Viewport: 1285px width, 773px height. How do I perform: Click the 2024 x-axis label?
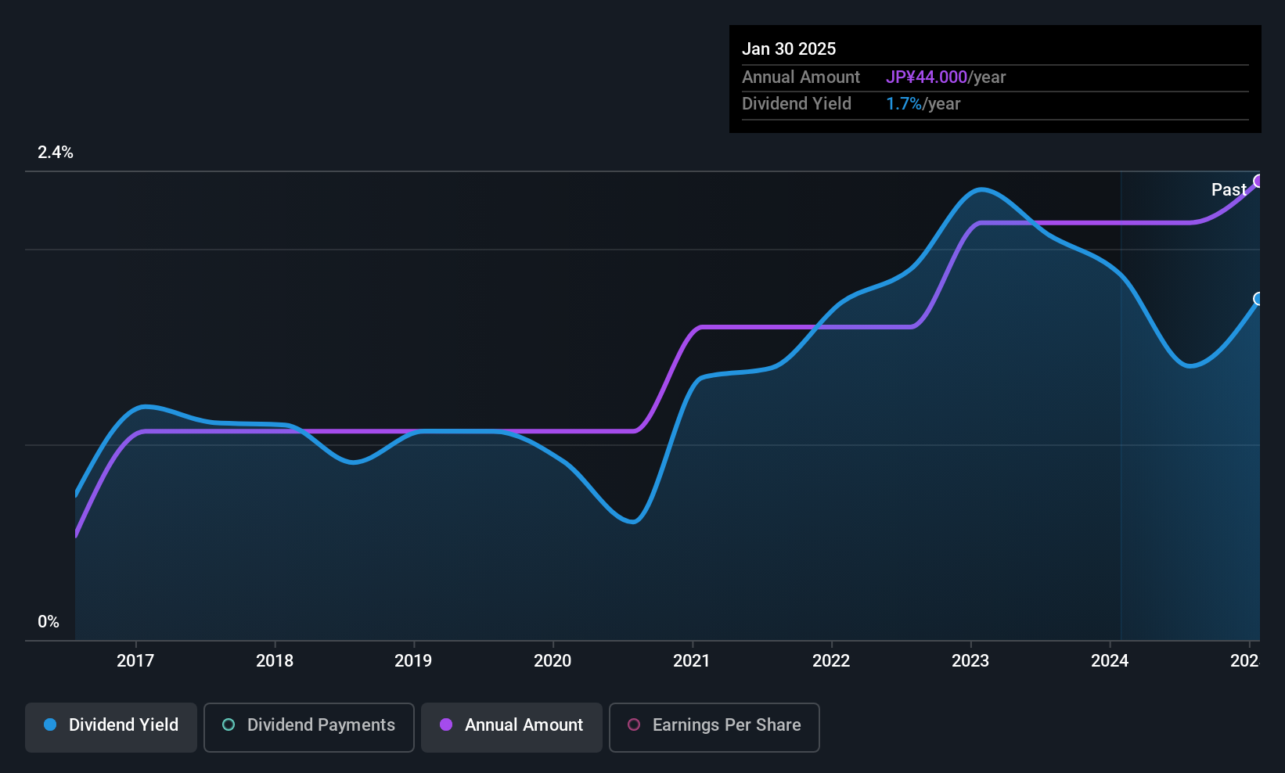coord(1110,660)
